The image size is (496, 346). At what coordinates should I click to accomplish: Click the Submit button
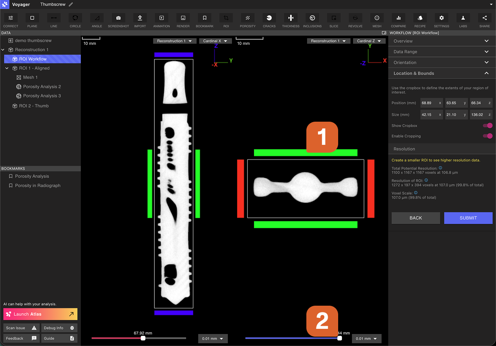[468, 218]
